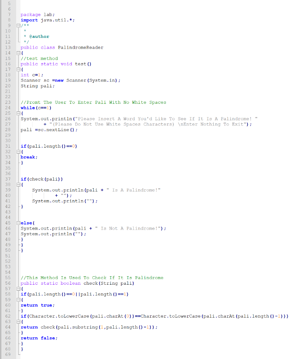Collapse the PalindromeReader class body fold

click(17, 53)
